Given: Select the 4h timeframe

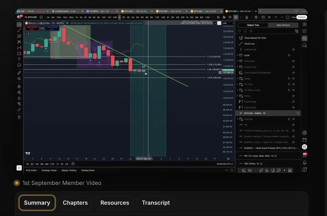Looking at the screenshot, I should coord(90,17).
